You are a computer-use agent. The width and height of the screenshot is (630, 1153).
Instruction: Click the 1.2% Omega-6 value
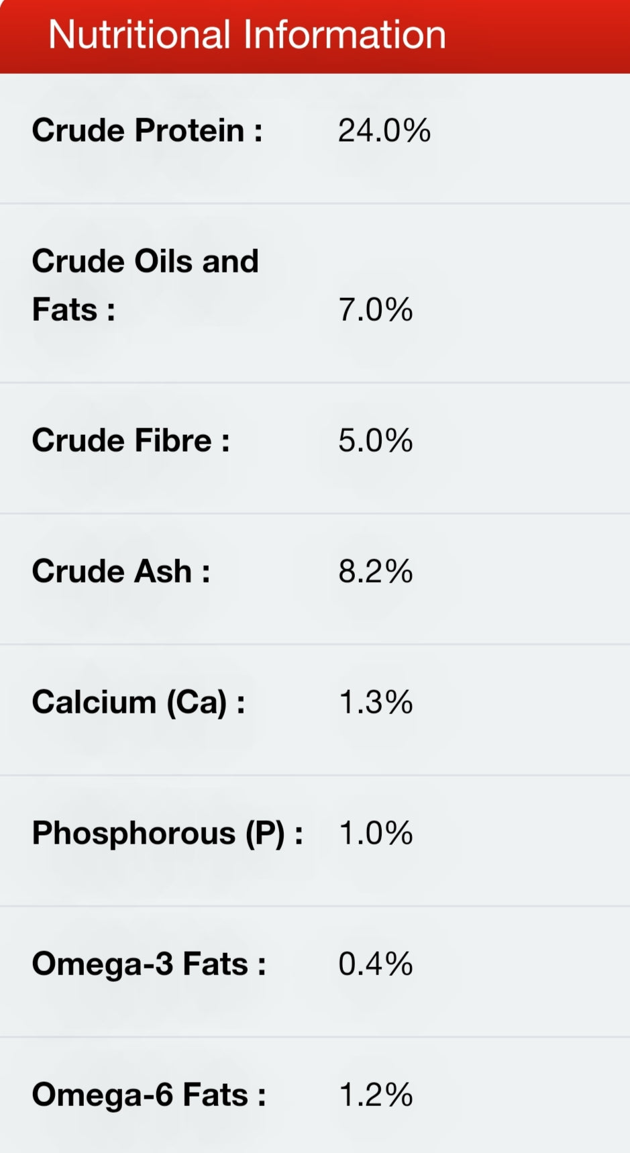[x=375, y=1095]
